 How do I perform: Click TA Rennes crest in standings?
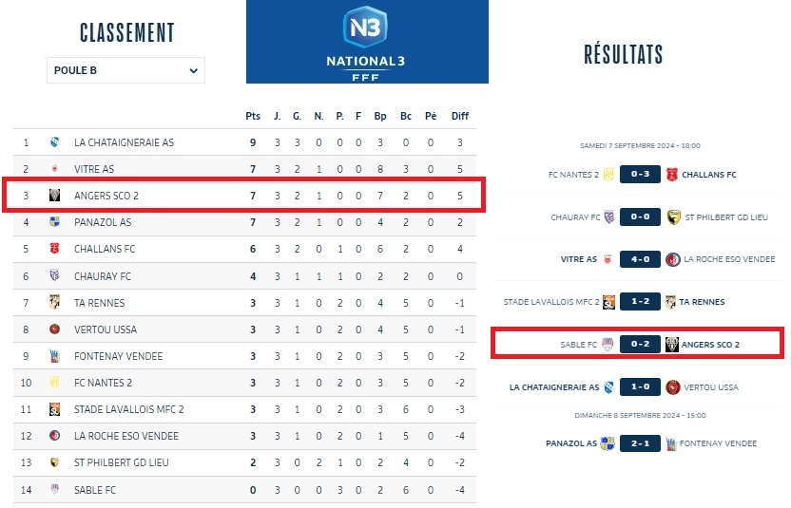(x=55, y=303)
